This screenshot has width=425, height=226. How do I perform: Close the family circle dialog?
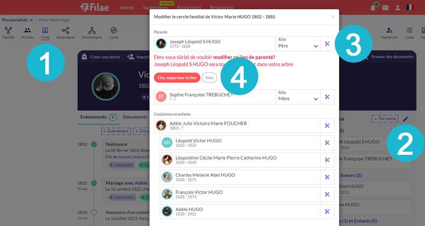(332, 16)
